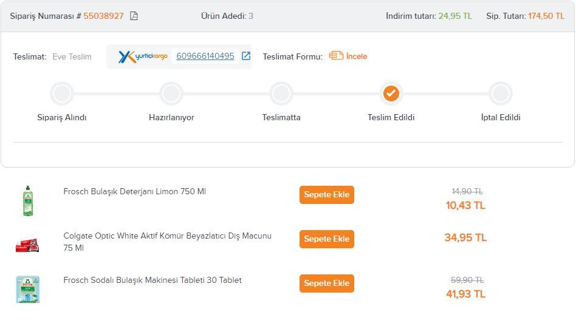The image size is (576, 326).
Task: Click the İptal Edildi step circle
Action: coord(500,93)
